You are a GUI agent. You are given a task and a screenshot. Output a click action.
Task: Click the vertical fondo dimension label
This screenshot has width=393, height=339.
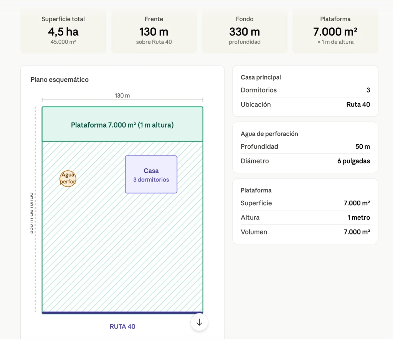[31, 213]
